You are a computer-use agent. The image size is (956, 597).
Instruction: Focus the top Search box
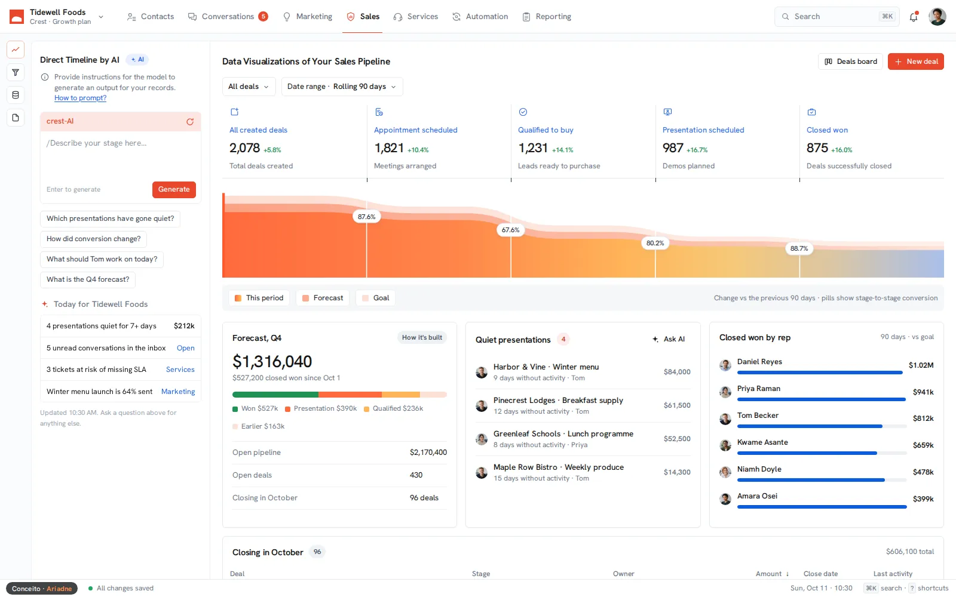point(836,17)
